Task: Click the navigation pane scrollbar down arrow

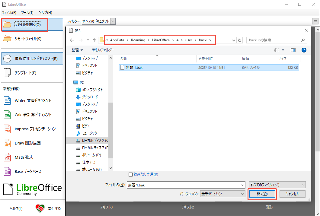Action: 110,168
